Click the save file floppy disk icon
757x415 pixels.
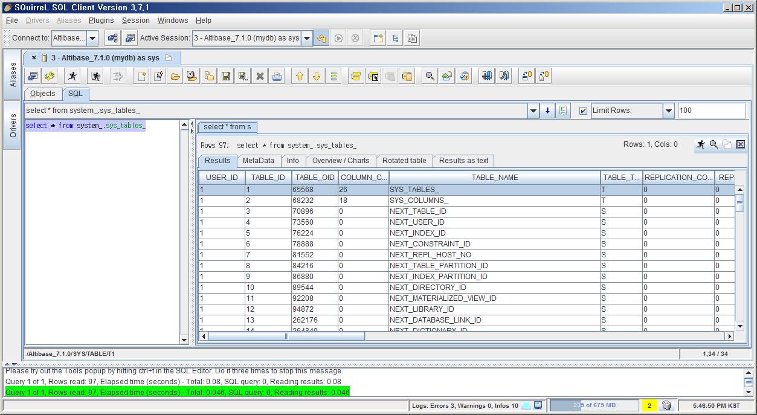[x=226, y=76]
